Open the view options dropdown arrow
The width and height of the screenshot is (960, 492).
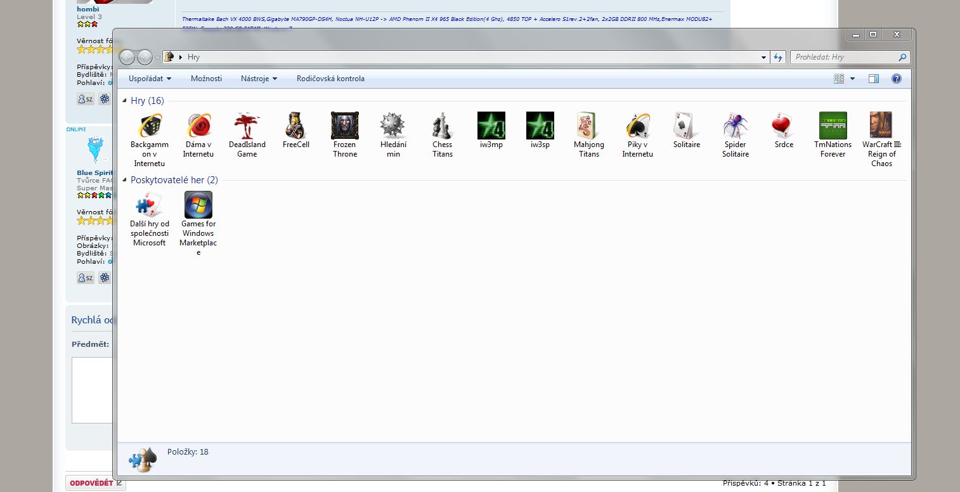click(852, 79)
